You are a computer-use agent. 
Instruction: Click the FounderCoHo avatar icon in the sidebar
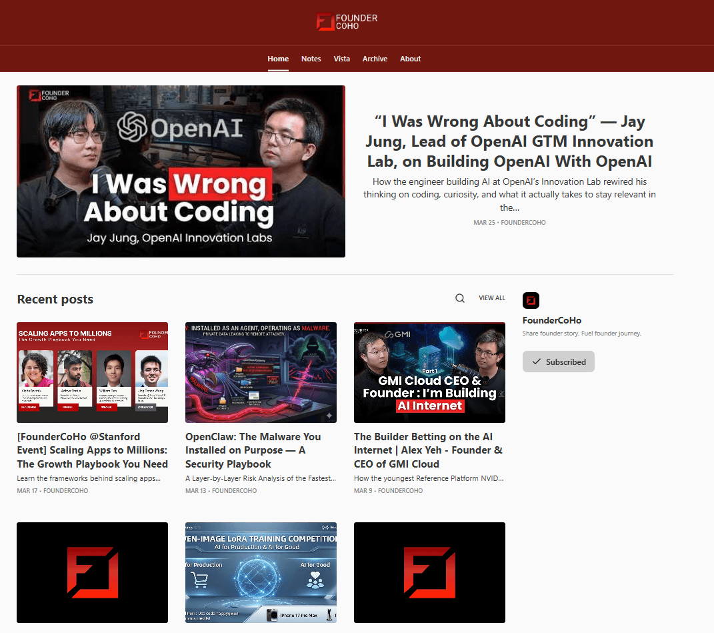click(x=531, y=300)
